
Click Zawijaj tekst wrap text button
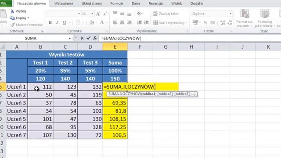(x=166, y=14)
